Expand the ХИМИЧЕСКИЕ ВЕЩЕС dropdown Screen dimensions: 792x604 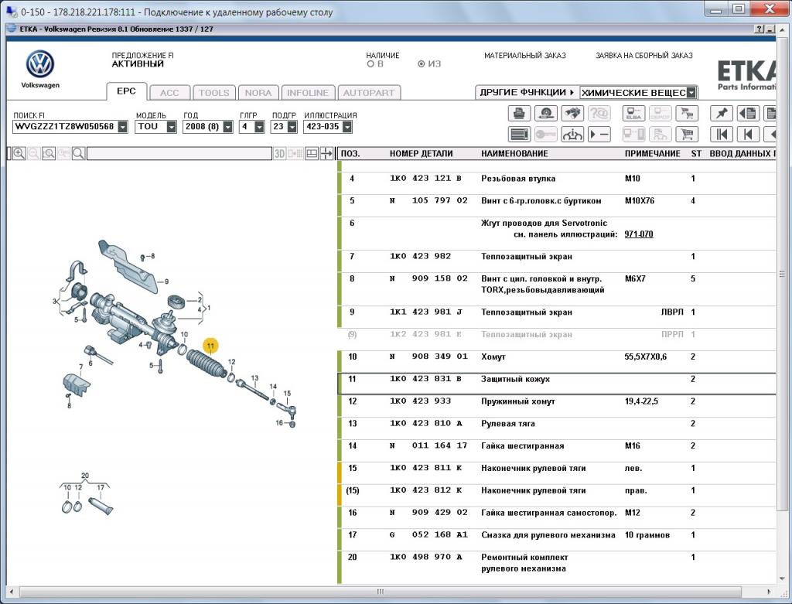[691, 93]
